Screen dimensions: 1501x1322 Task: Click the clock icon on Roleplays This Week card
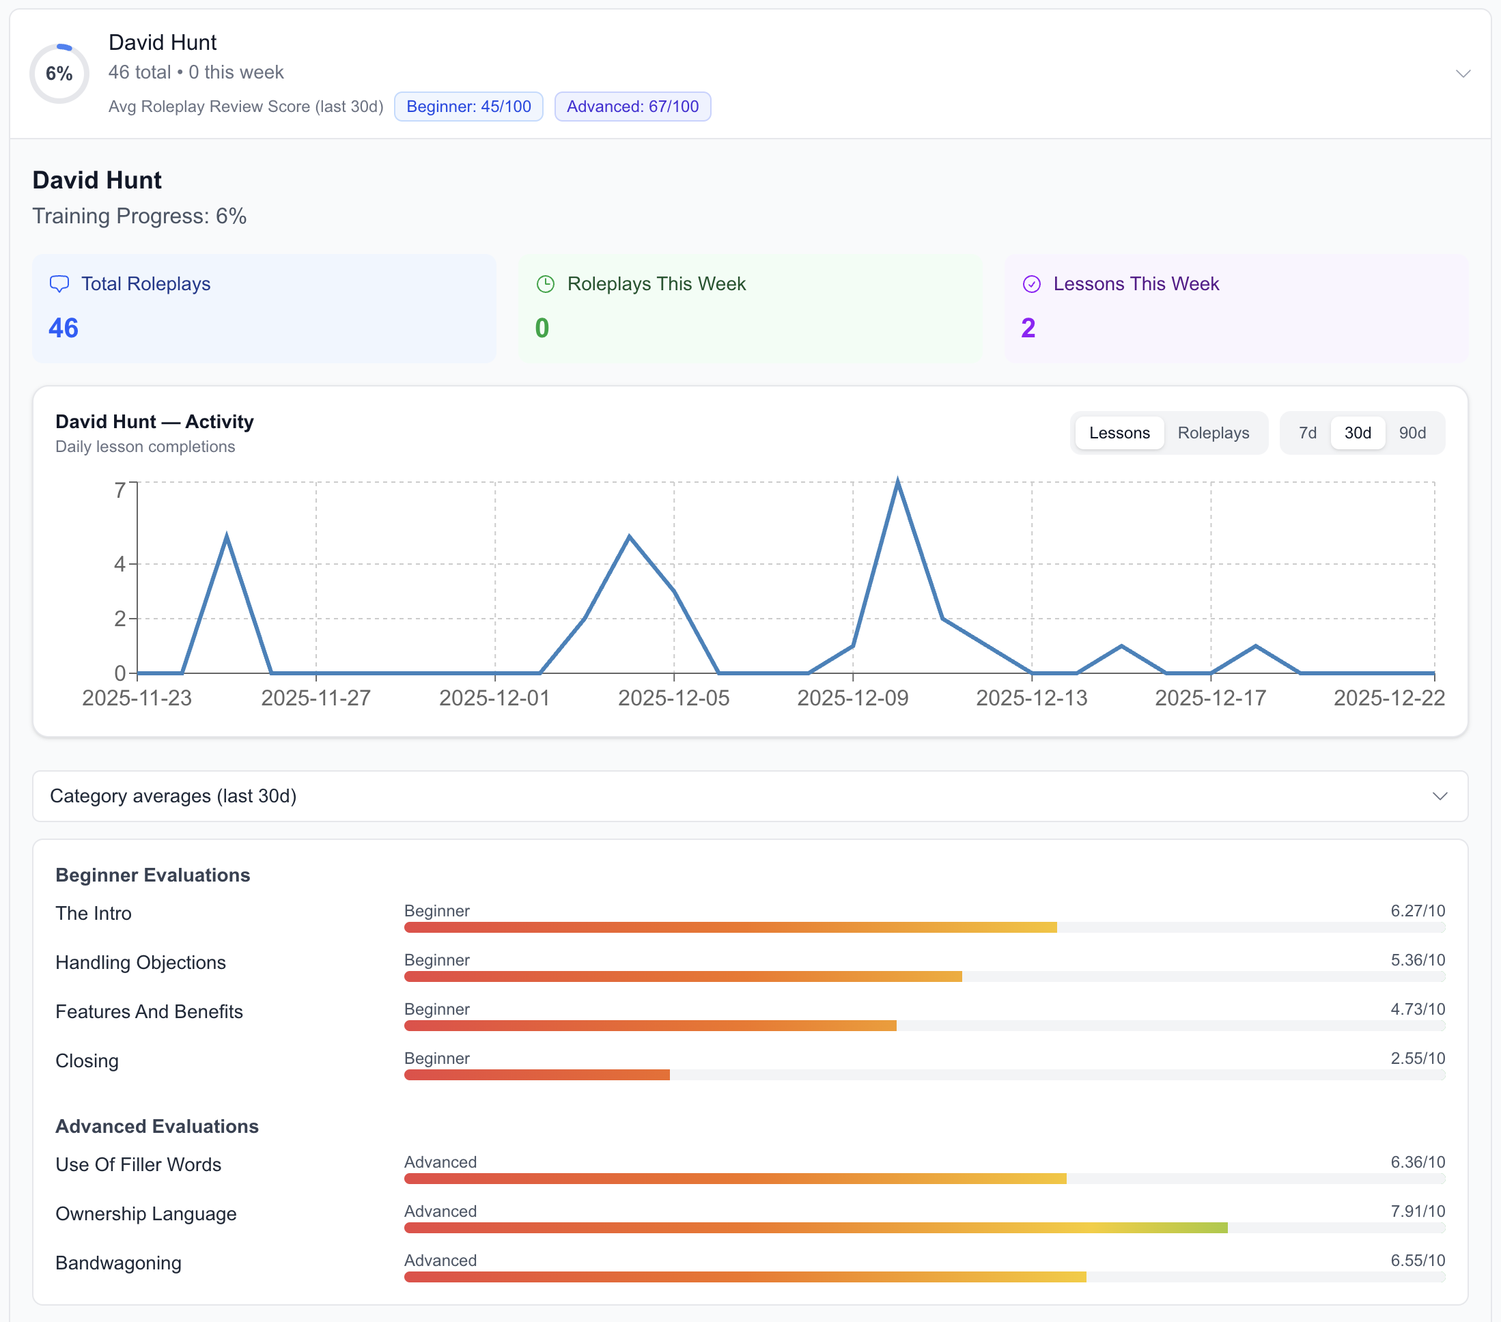tap(546, 284)
